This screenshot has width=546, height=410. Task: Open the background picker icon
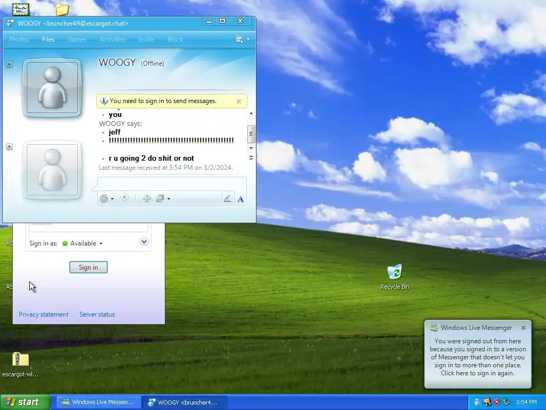[x=160, y=199]
